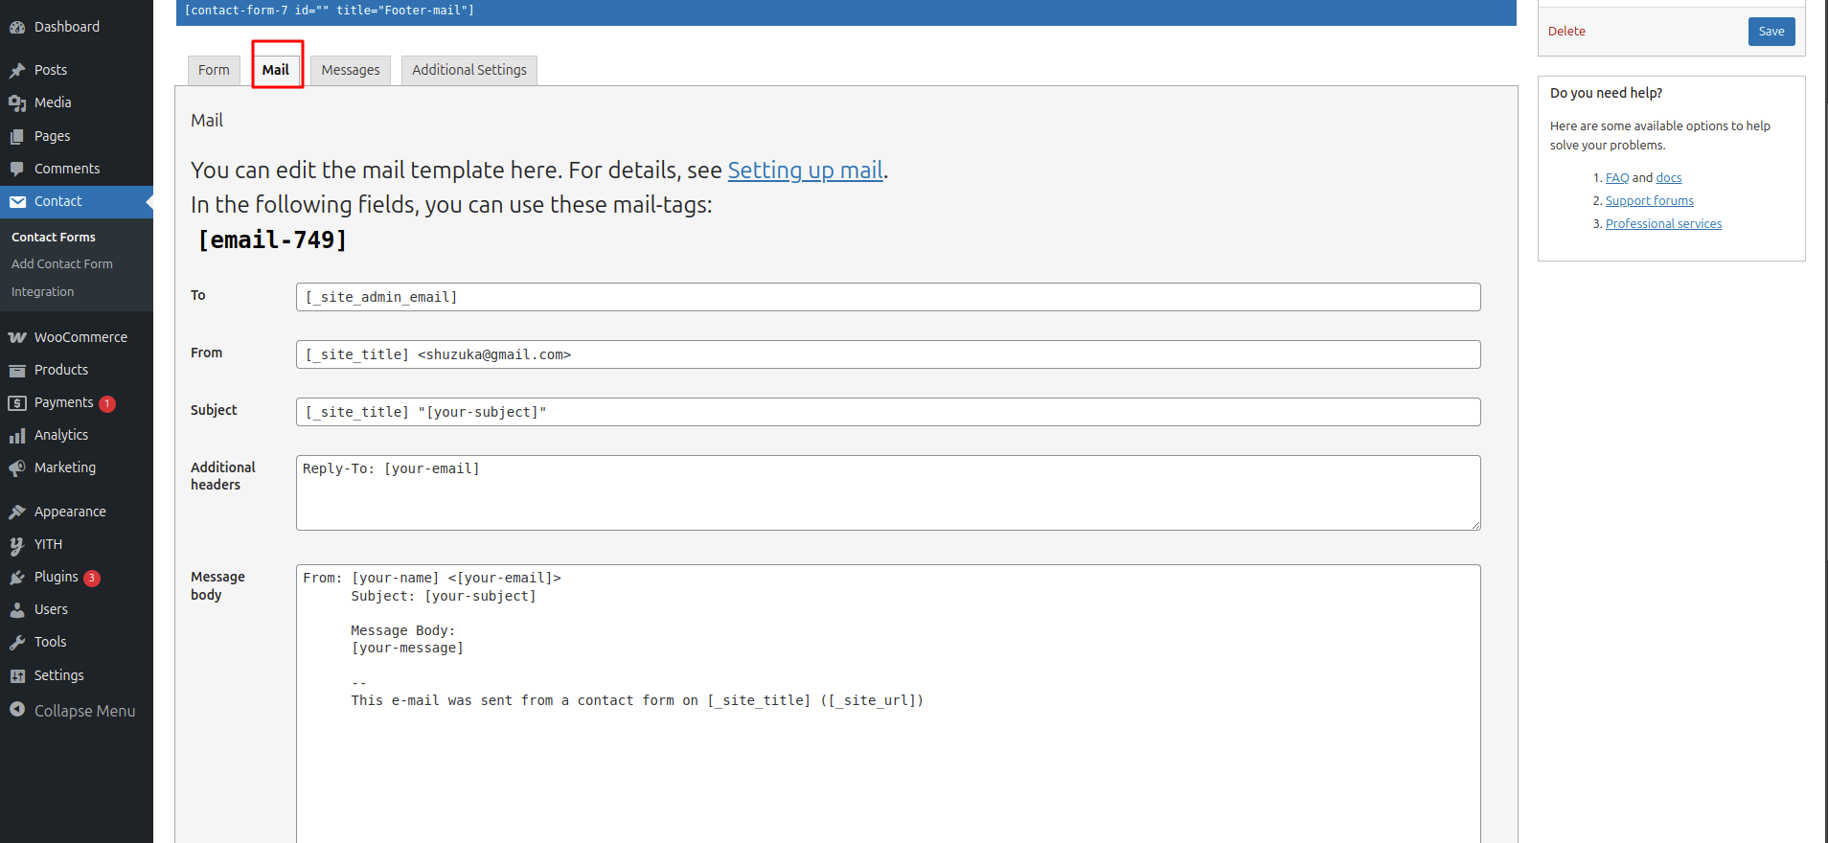This screenshot has height=843, width=1828.
Task: Open the Additional Settings tab
Action: click(469, 70)
